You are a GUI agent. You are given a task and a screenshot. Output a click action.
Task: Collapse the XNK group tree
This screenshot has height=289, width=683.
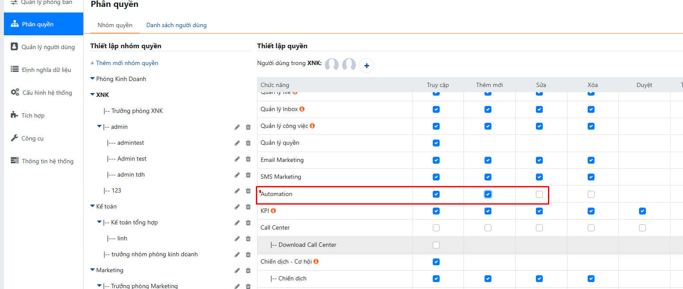click(92, 95)
